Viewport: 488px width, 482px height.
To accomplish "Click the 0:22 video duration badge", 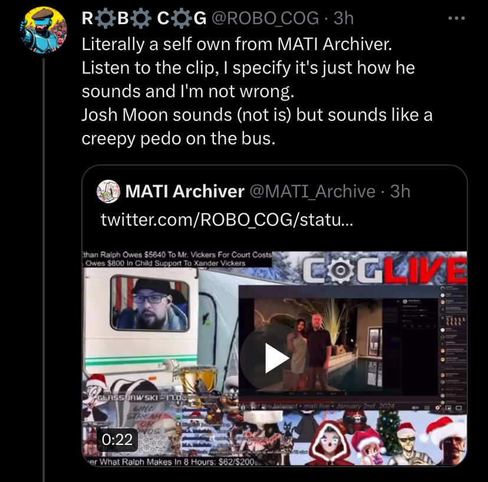I will [x=117, y=440].
